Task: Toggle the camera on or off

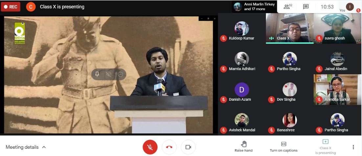Action: coord(188,147)
